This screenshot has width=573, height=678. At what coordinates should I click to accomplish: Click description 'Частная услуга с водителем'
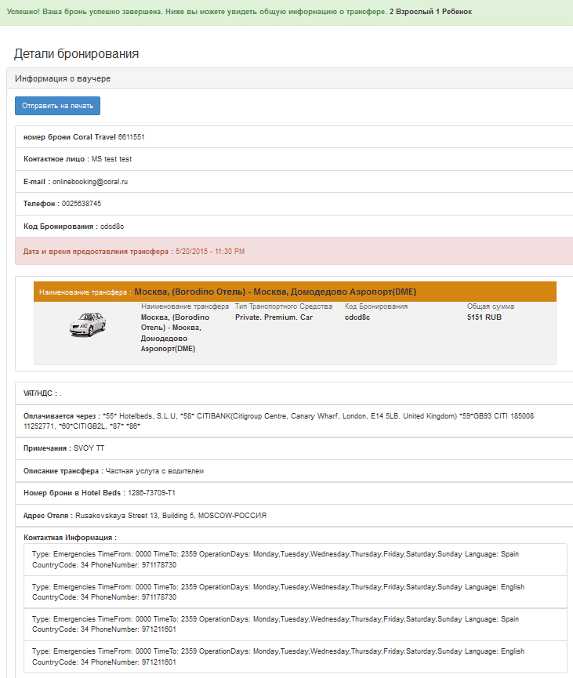155,471
